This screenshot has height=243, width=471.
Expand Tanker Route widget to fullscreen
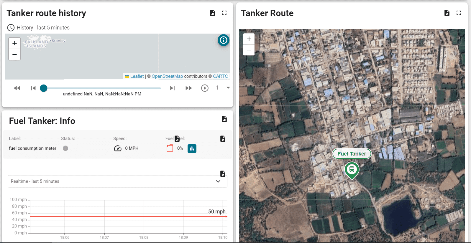click(x=459, y=13)
